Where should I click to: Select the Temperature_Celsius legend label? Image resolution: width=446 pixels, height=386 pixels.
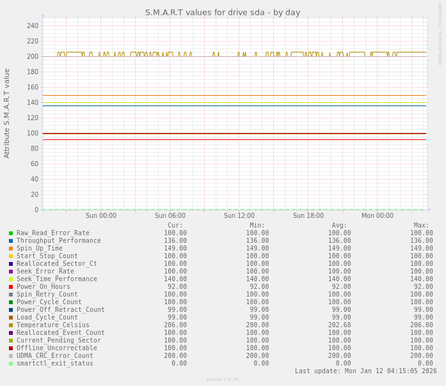coord(53,325)
